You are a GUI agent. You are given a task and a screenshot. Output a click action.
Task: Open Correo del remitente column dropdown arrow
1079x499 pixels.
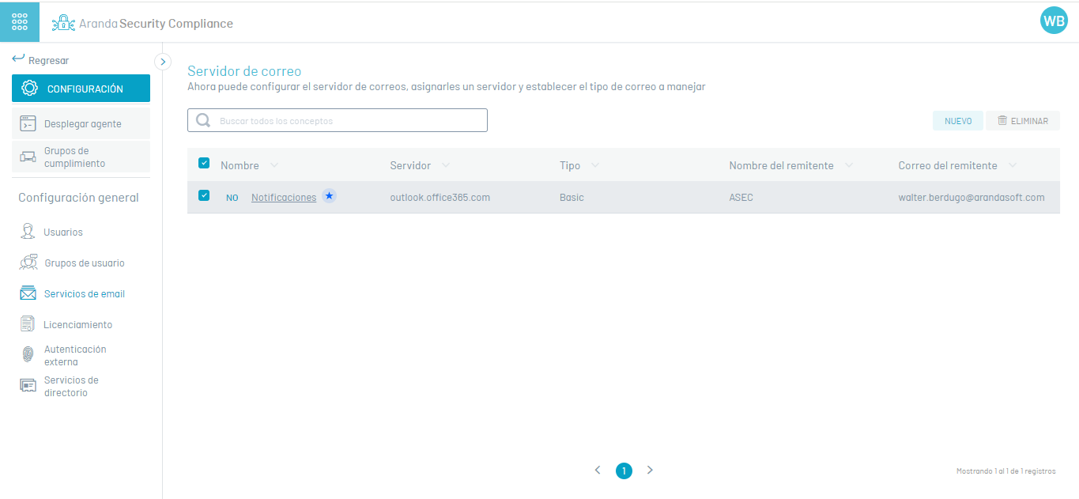tap(1013, 165)
